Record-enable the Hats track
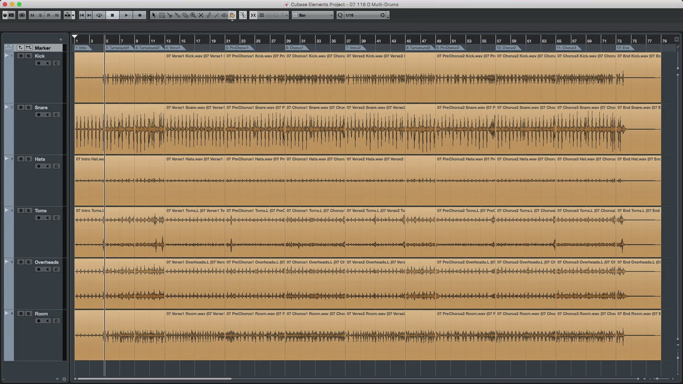This screenshot has width=683, height=384. pos(39,166)
